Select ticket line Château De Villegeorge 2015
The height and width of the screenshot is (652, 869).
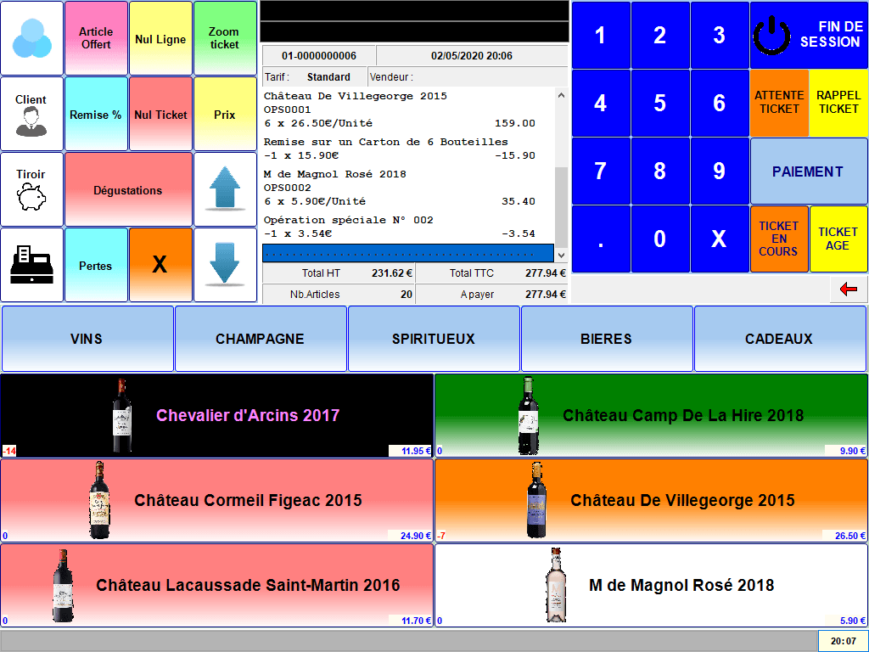point(408,110)
